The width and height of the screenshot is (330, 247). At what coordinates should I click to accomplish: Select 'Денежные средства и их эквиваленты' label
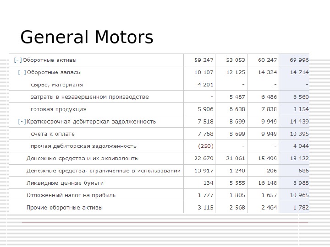pos(82,158)
